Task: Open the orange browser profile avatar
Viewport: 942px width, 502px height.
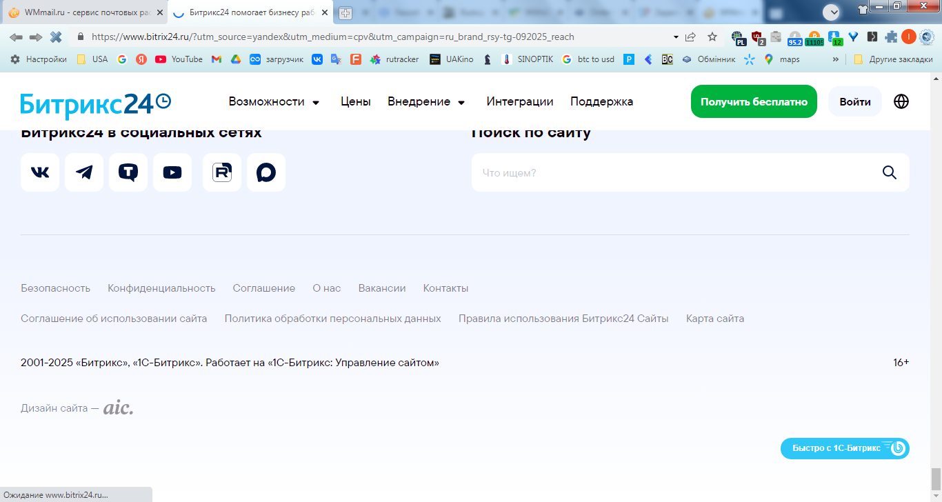Action: pos(909,37)
